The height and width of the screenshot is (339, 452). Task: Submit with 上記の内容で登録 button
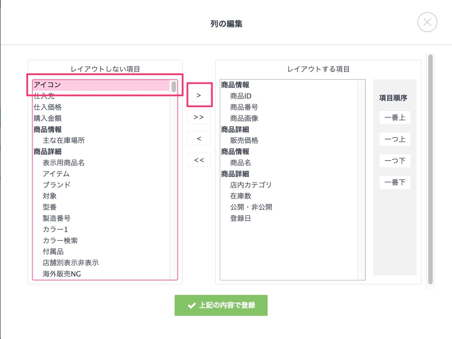221,305
